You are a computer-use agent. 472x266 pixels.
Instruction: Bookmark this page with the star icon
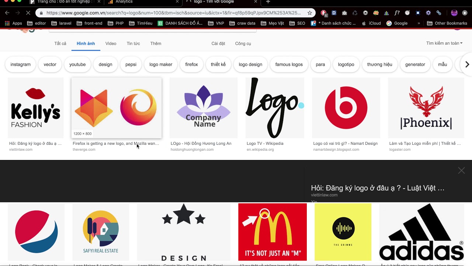point(310,13)
